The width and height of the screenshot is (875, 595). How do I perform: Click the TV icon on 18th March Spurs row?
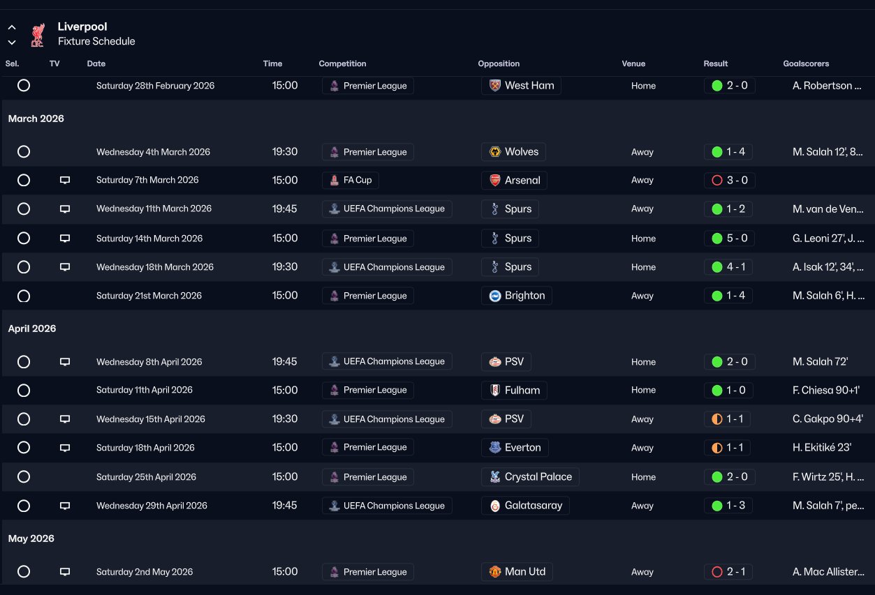[x=65, y=267]
